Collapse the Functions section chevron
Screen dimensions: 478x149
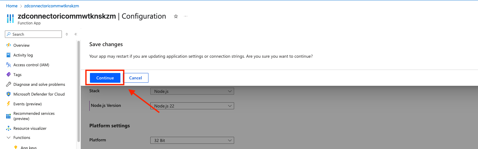pyautogui.click(x=9, y=138)
